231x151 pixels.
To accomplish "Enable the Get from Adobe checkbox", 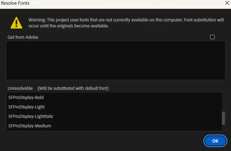I will click(212, 37).
